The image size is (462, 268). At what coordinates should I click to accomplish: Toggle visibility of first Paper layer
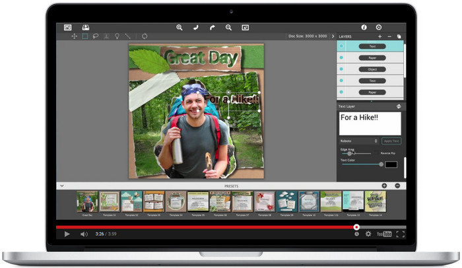pyautogui.click(x=341, y=58)
